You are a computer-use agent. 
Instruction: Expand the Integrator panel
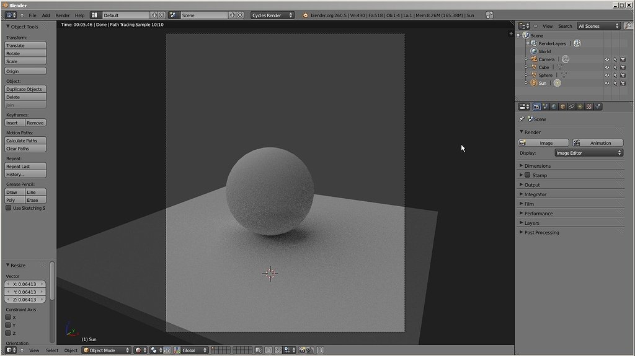point(535,194)
